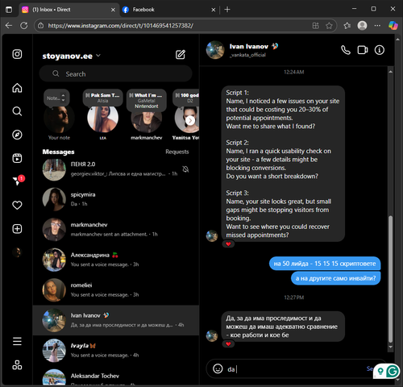This screenshot has width=403, height=387.
Task: Click chat scrollbar up arrow
Action: (390, 72)
